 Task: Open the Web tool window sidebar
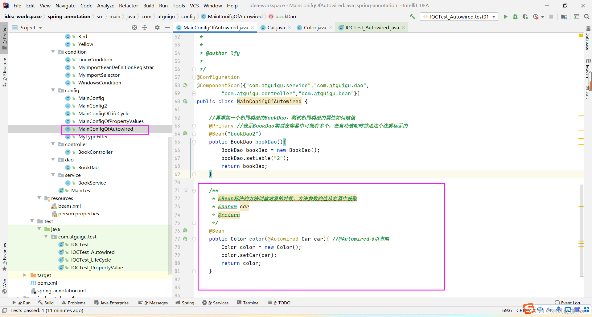4,286
